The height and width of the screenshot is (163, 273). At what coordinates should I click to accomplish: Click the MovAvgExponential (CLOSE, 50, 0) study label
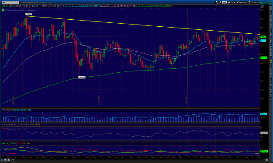point(114,6)
